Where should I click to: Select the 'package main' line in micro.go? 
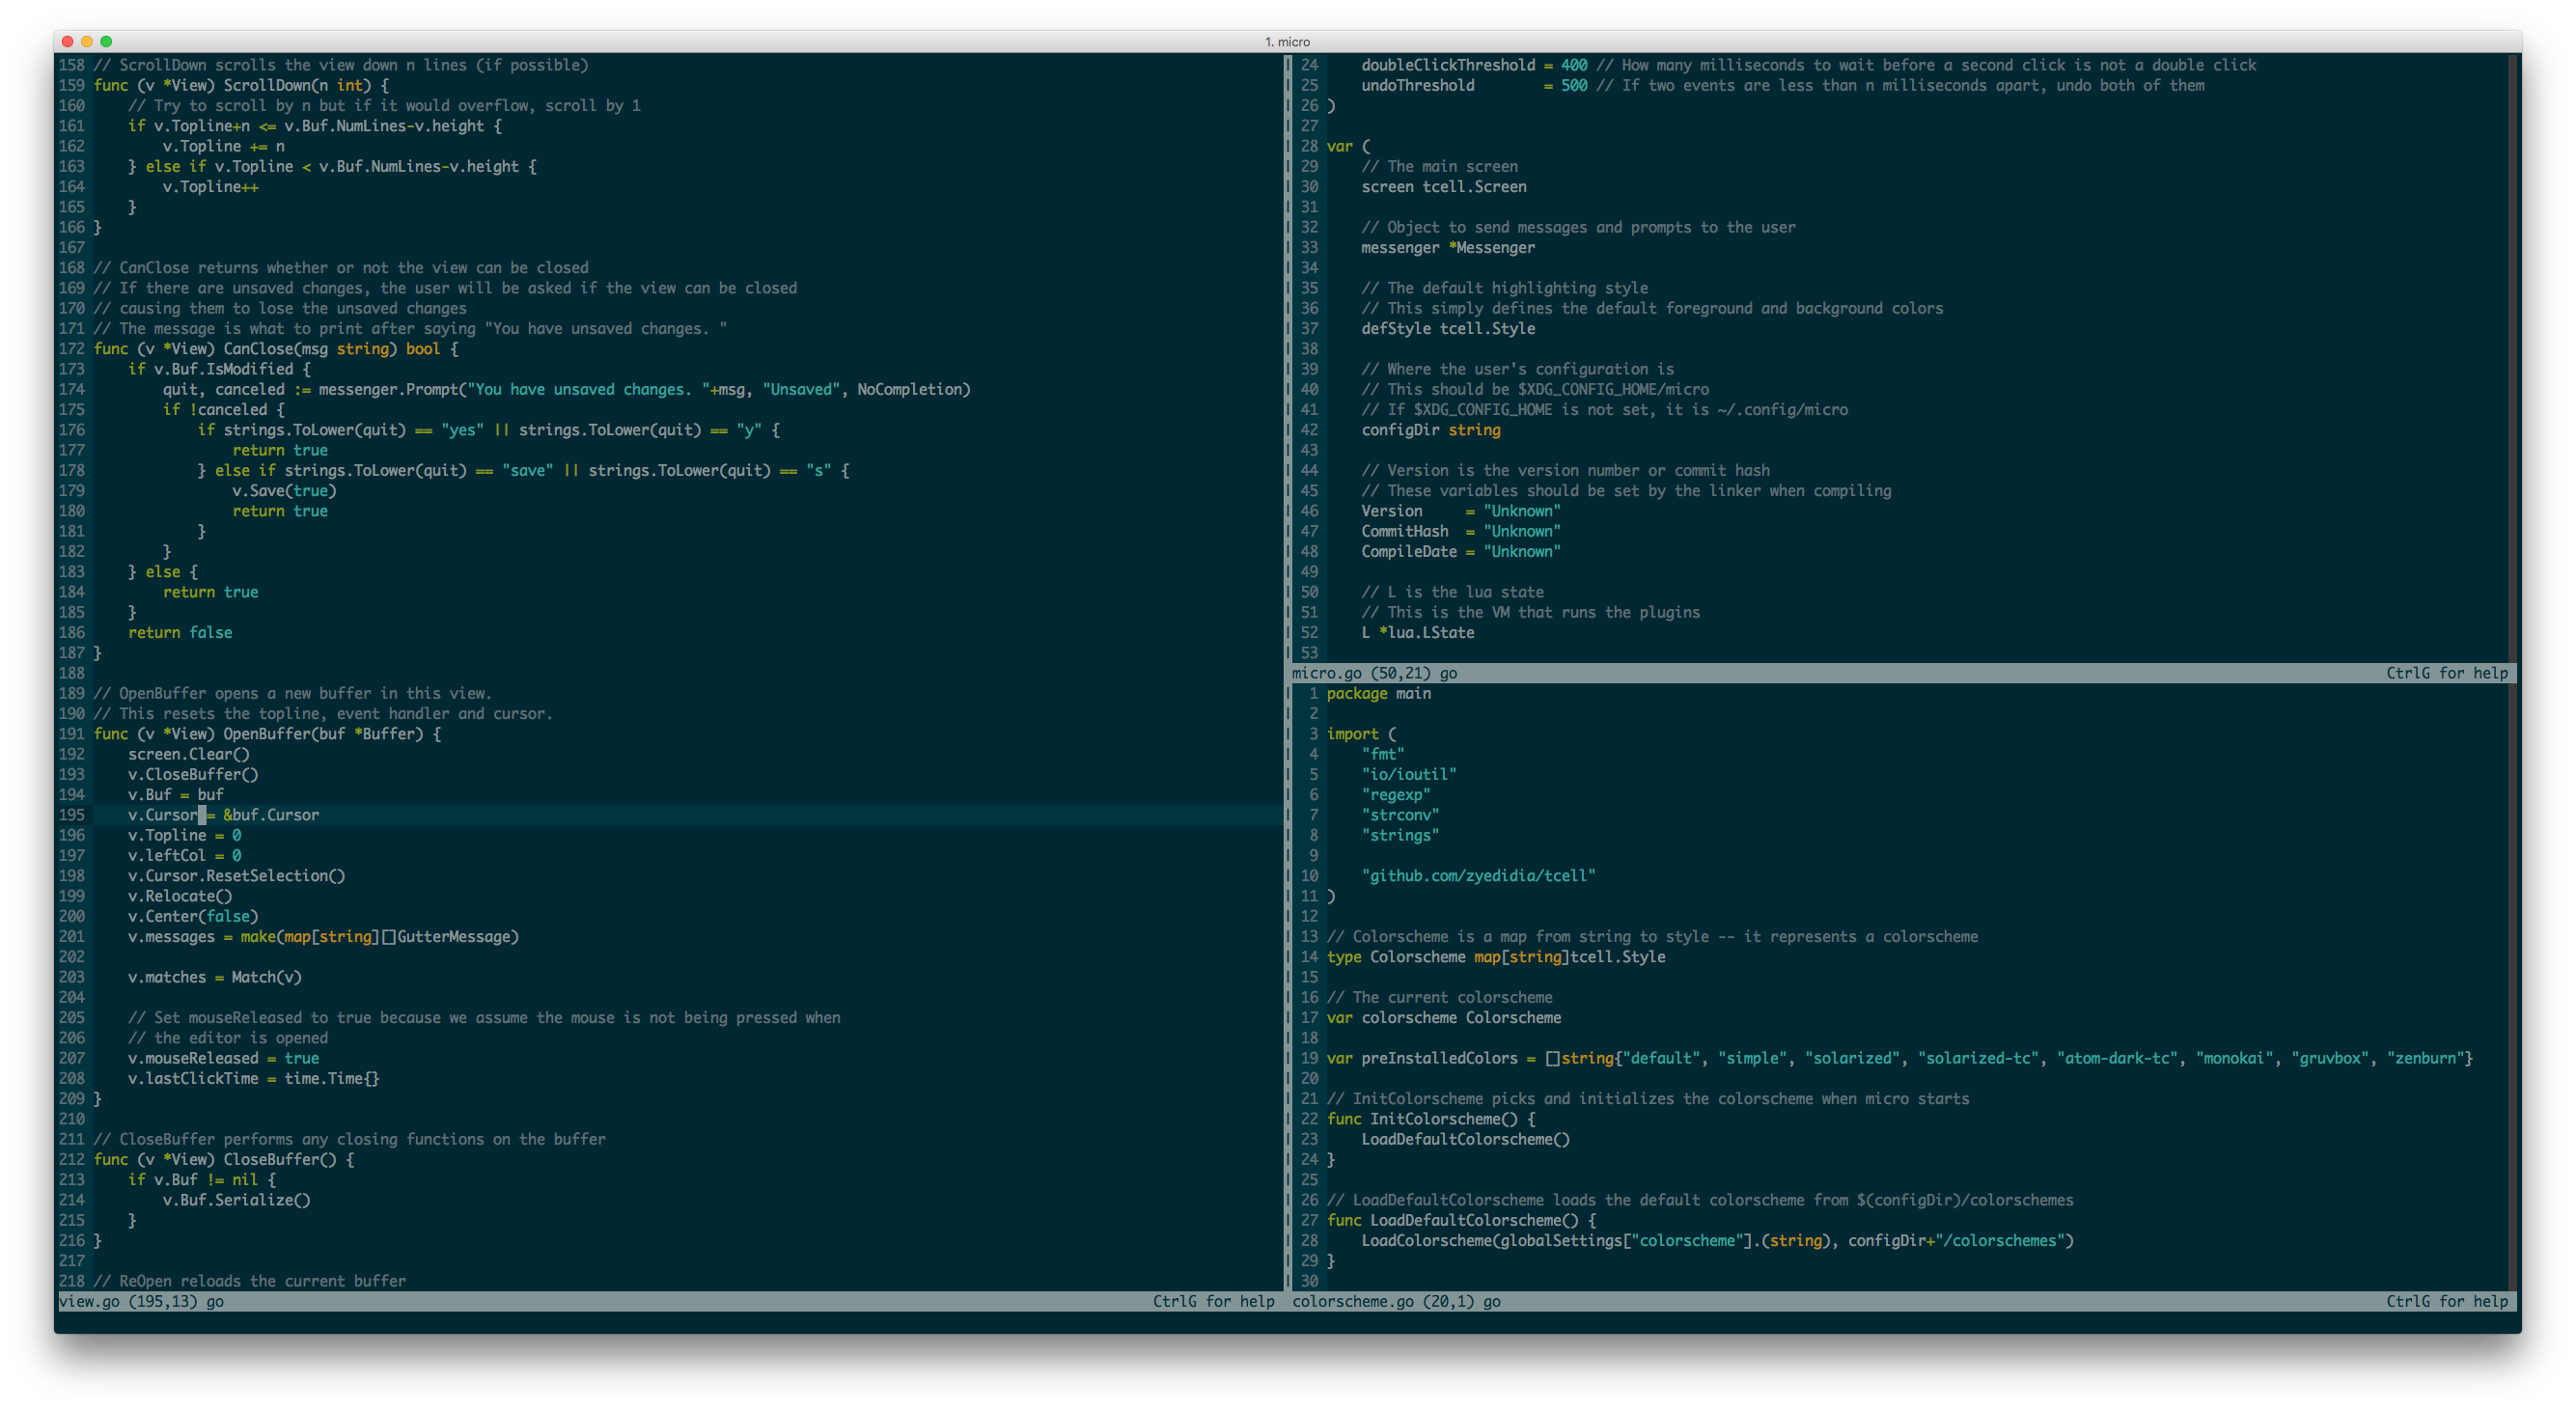point(1379,693)
